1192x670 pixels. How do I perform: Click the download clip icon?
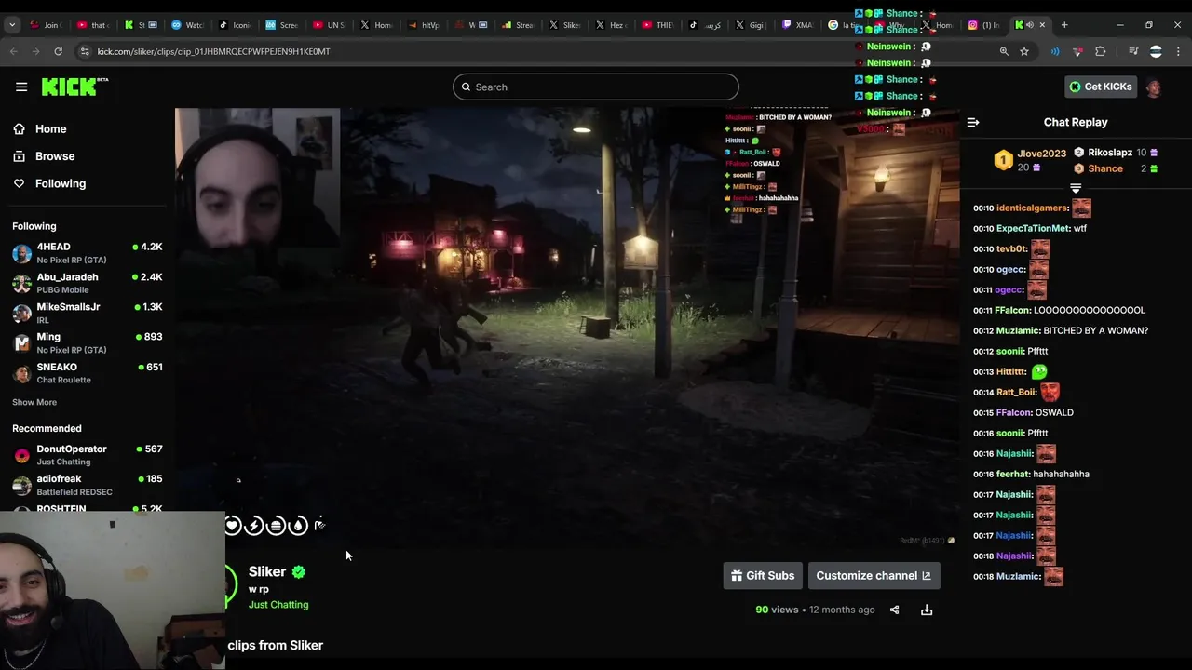[927, 610]
